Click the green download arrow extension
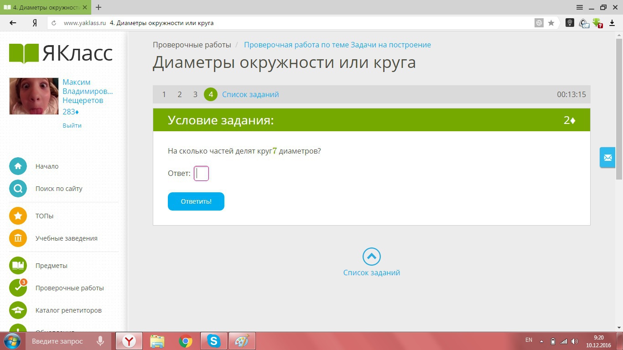This screenshot has height=350, width=623. [x=597, y=23]
